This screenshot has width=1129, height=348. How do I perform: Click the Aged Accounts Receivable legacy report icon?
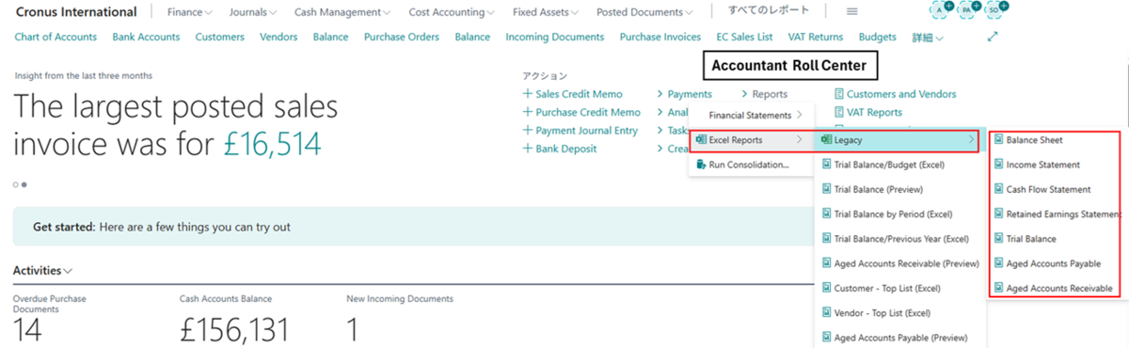click(999, 288)
